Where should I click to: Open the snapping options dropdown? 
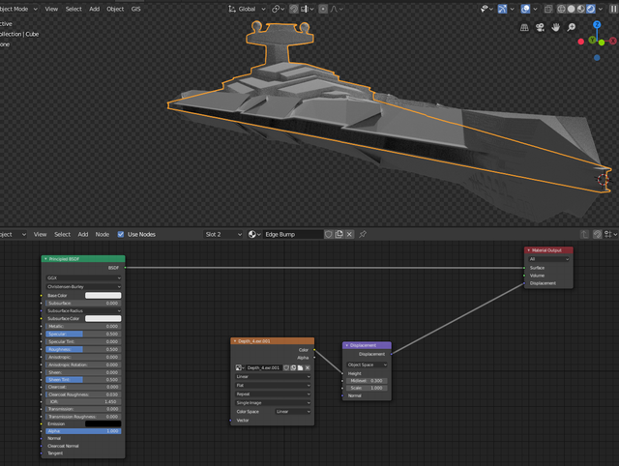tap(308, 9)
